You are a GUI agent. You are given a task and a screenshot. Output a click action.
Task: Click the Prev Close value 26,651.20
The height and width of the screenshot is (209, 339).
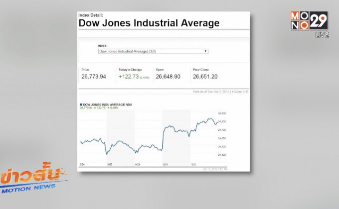(x=205, y=77)
